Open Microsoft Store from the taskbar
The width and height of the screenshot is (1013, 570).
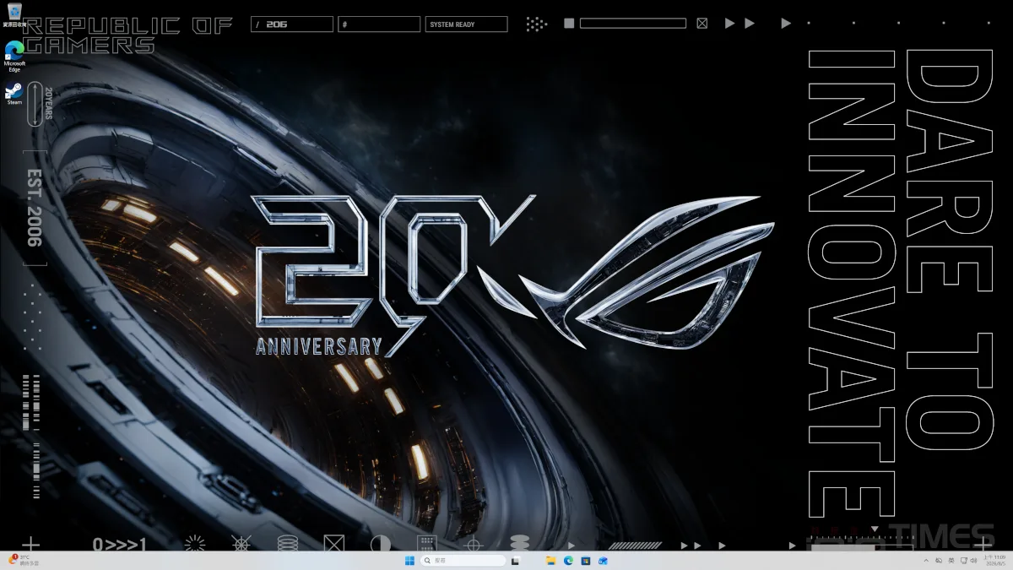[586, 561]
